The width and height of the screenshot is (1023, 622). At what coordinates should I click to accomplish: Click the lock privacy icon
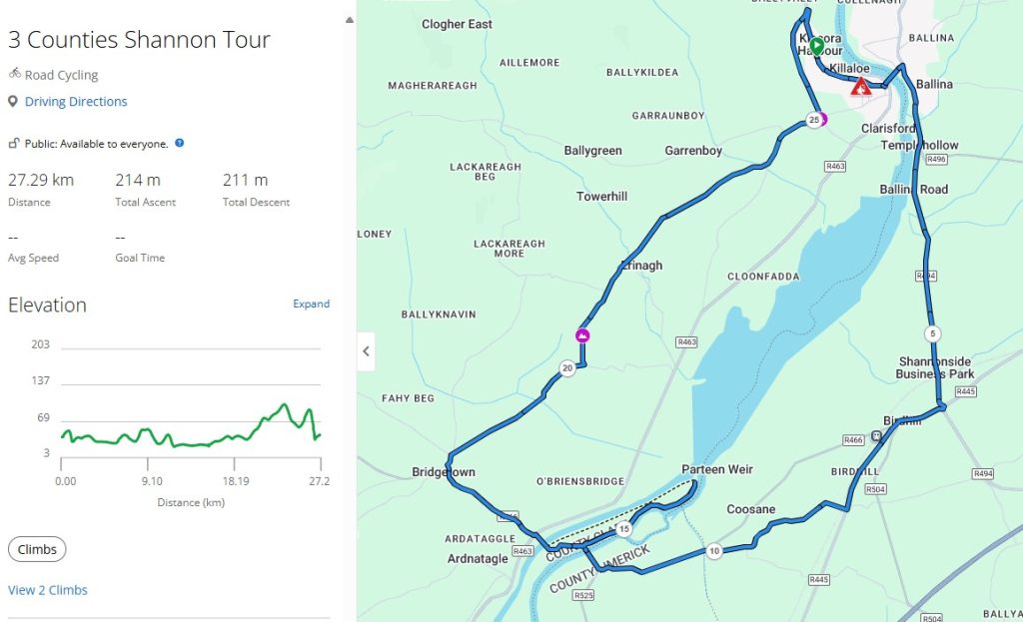[14, 144]
